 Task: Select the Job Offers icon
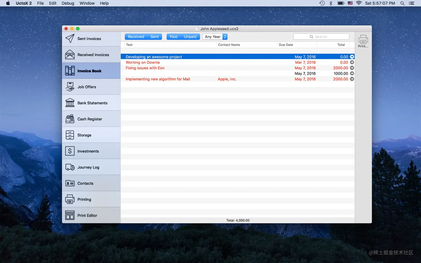pos(70,87)
